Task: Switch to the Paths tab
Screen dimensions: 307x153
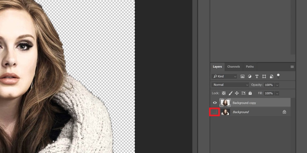Action: 250,67
